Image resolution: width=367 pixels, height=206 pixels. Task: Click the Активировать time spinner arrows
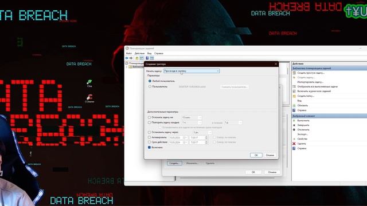pos(206,137)
